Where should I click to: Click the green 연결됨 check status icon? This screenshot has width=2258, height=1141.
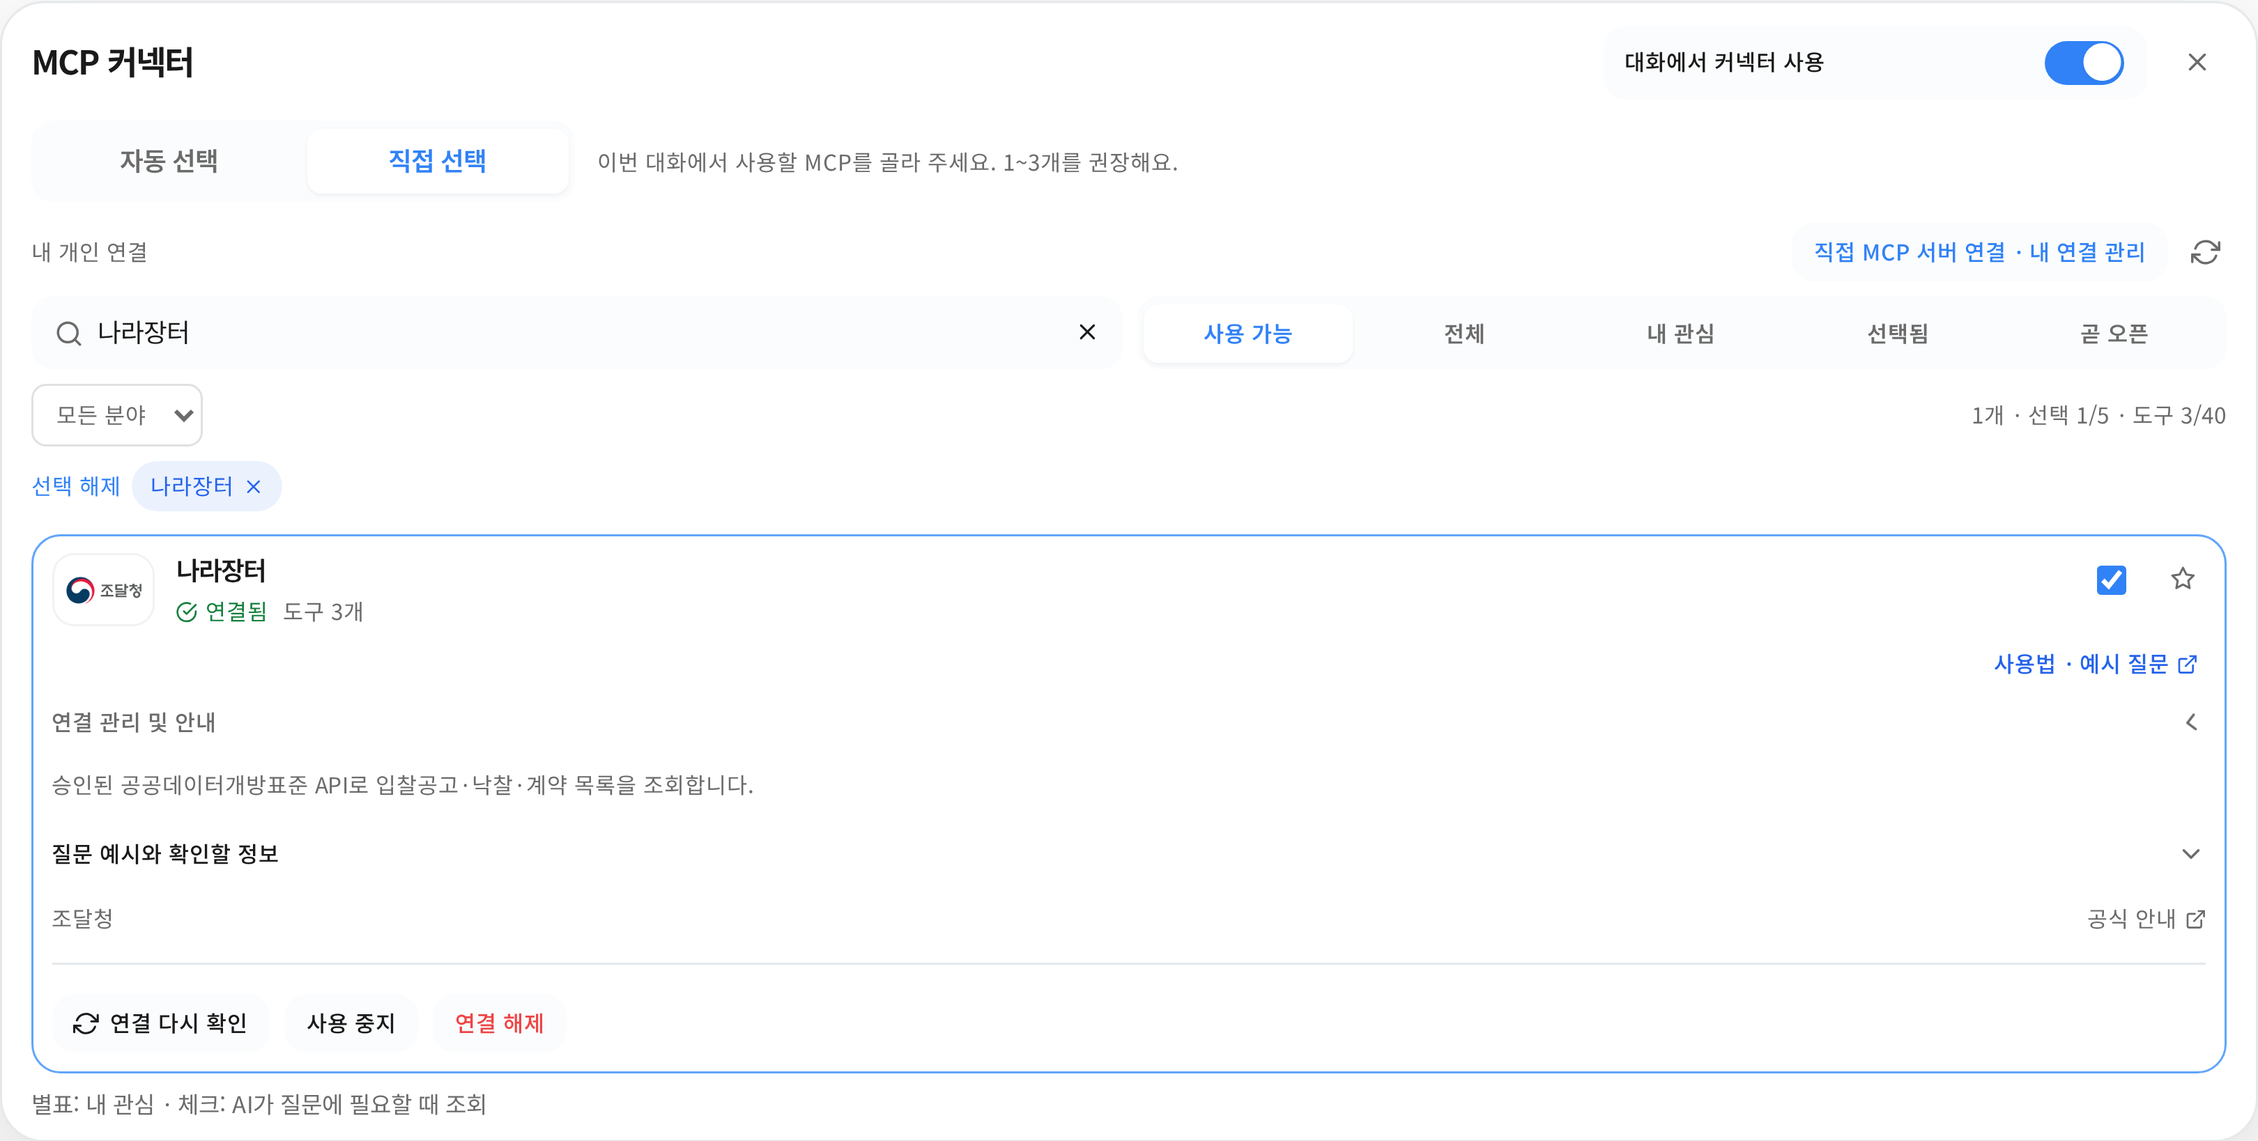click(x=187, y=612)
